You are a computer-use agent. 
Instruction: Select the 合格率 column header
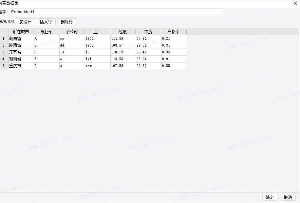tap(174, 32)
